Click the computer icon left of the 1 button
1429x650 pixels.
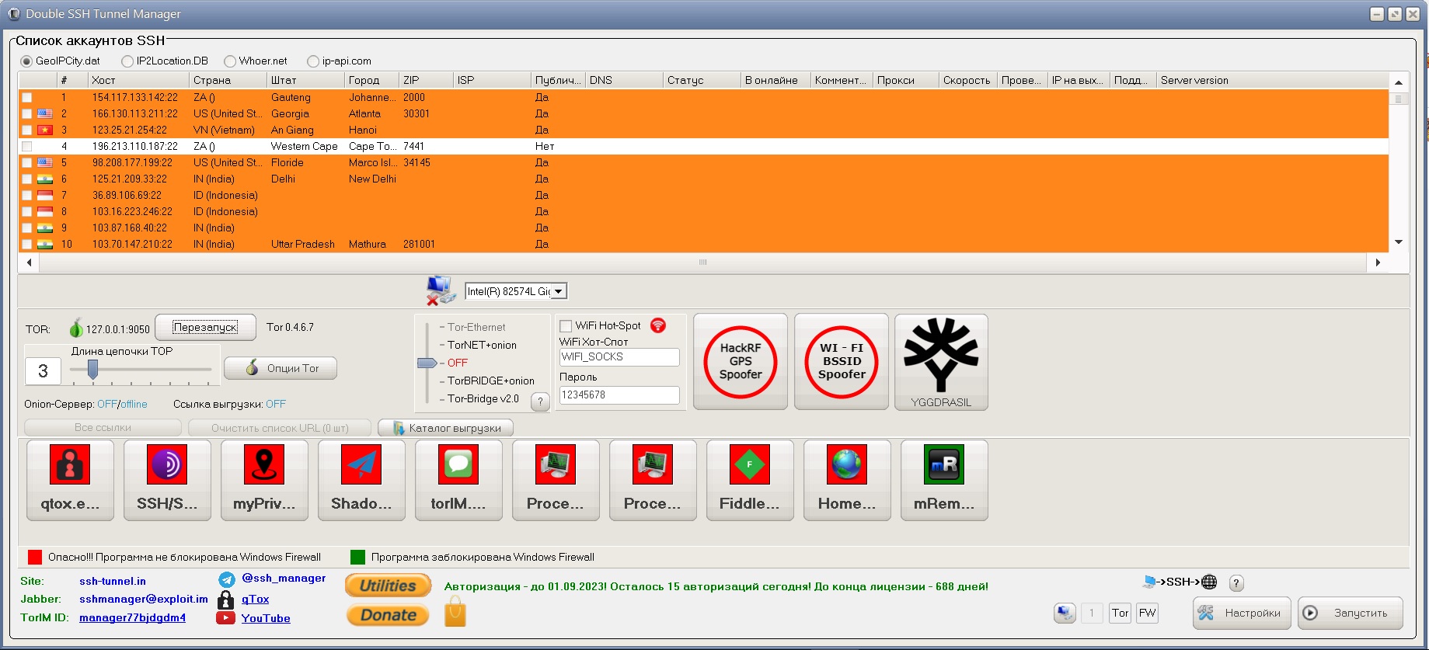[1065, 613]
